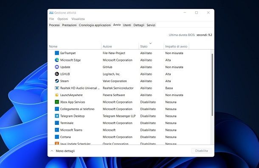The height and width of the screenshot is (168, 259).
Task: Switch to the Utenti tab
Action: click(127, 25)
